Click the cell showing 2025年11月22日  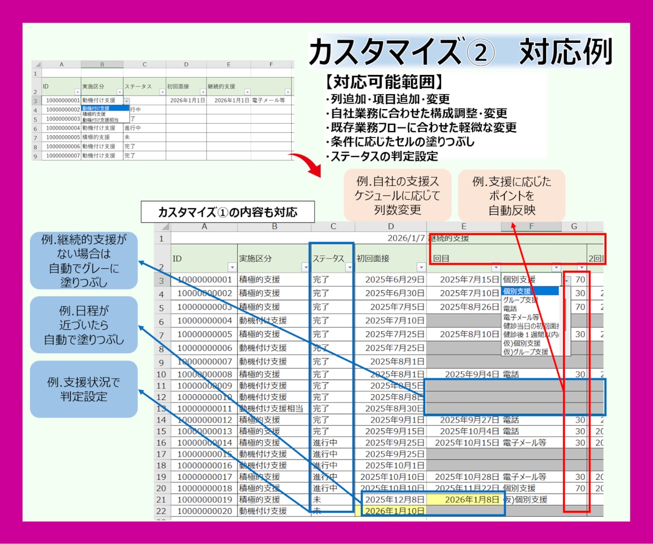pos(464,488)
